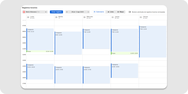Select day 28 circle for Lunes
The image size is (188, 94).
coord(28,17)
